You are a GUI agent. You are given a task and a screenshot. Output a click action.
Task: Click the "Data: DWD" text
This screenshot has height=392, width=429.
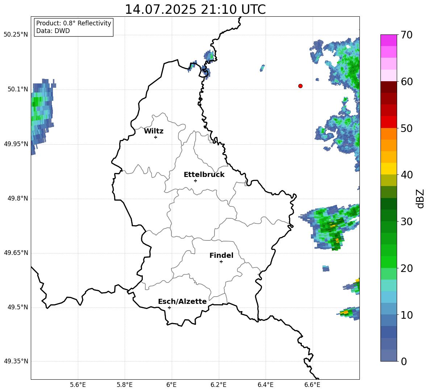tap(53, 31)
